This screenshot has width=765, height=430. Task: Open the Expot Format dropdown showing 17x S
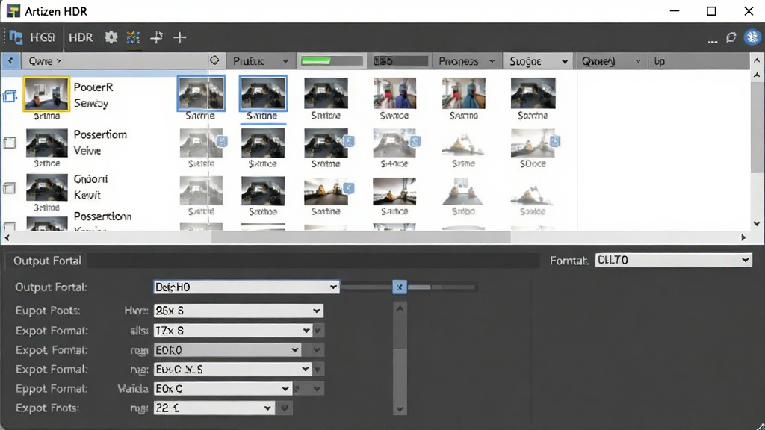click(233, 331)
